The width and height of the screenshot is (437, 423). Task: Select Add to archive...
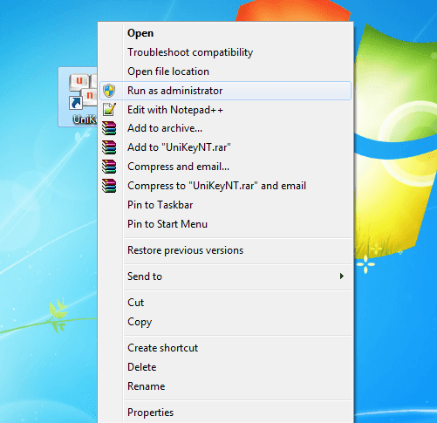[x=225, y=128]
